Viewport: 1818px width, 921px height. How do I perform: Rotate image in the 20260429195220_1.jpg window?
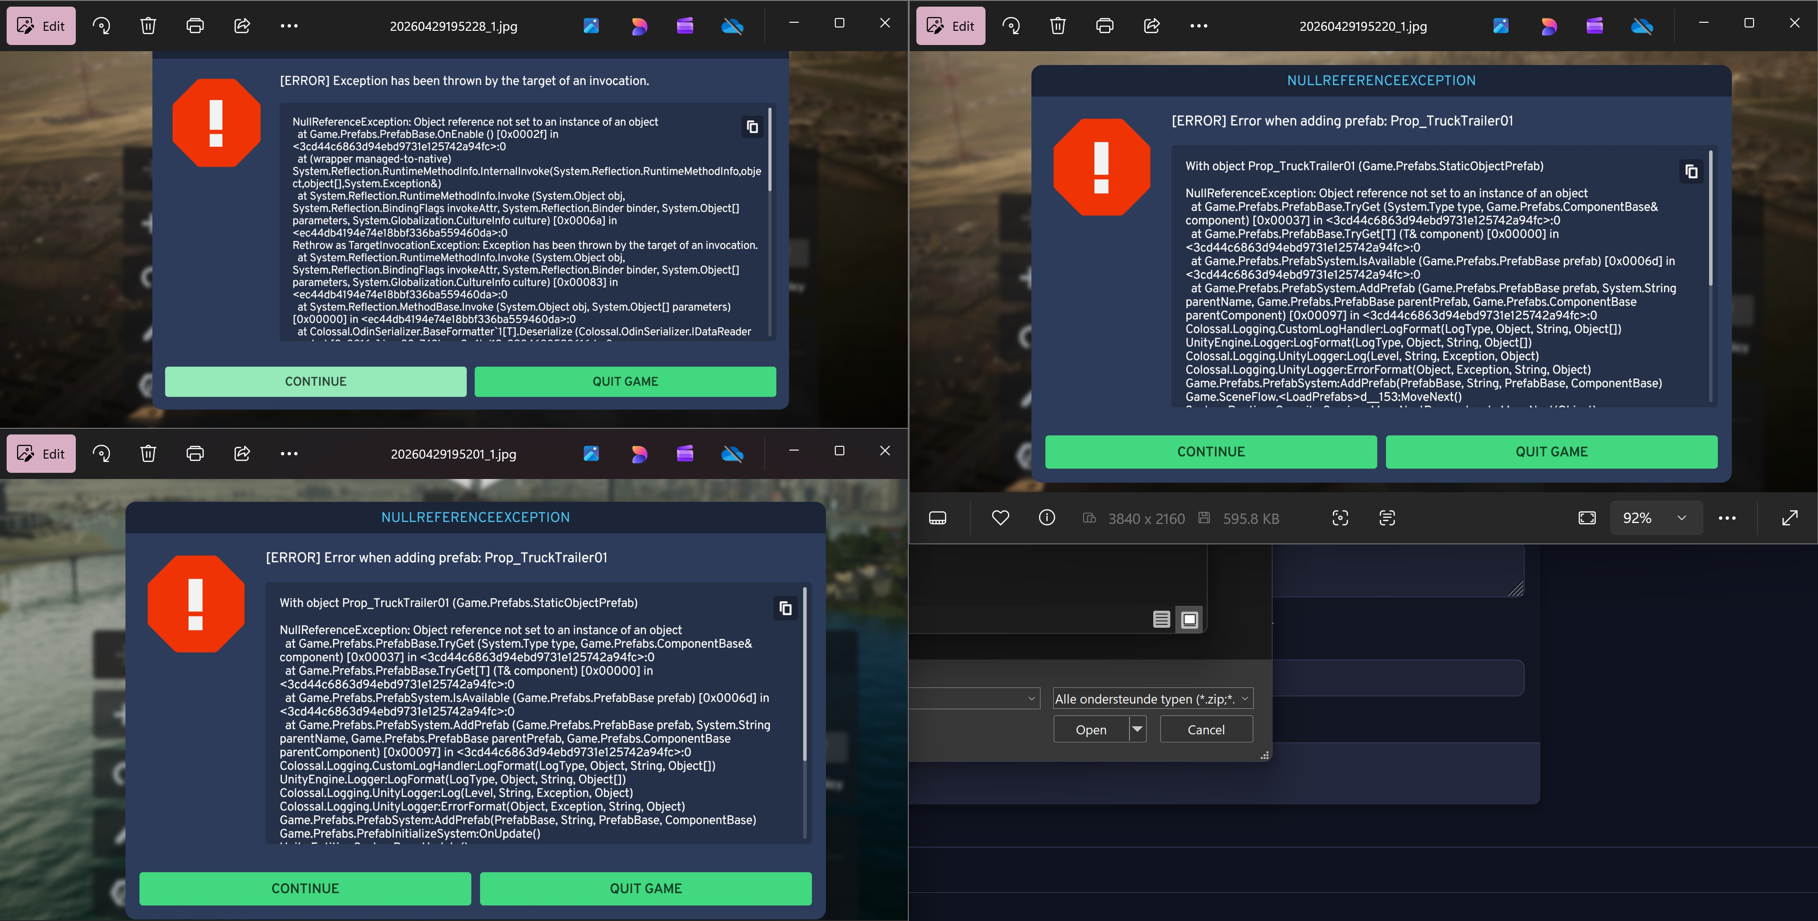(x=1011, y=26)
